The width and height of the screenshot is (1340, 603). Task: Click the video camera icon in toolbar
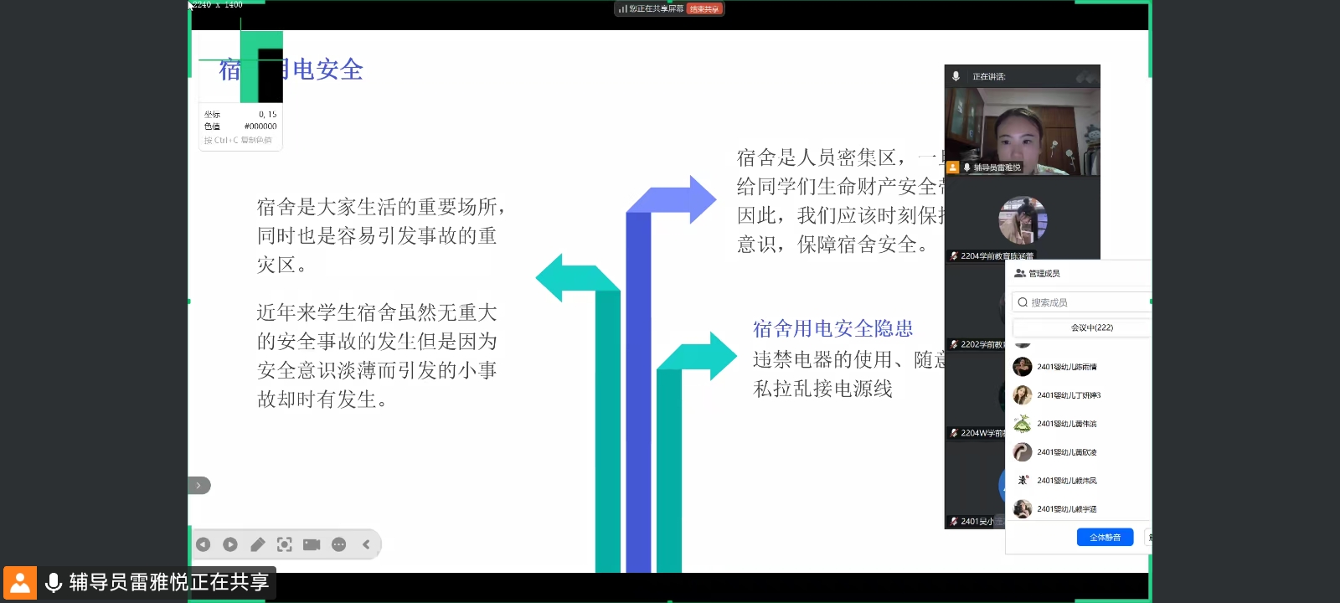click(312, 544)
